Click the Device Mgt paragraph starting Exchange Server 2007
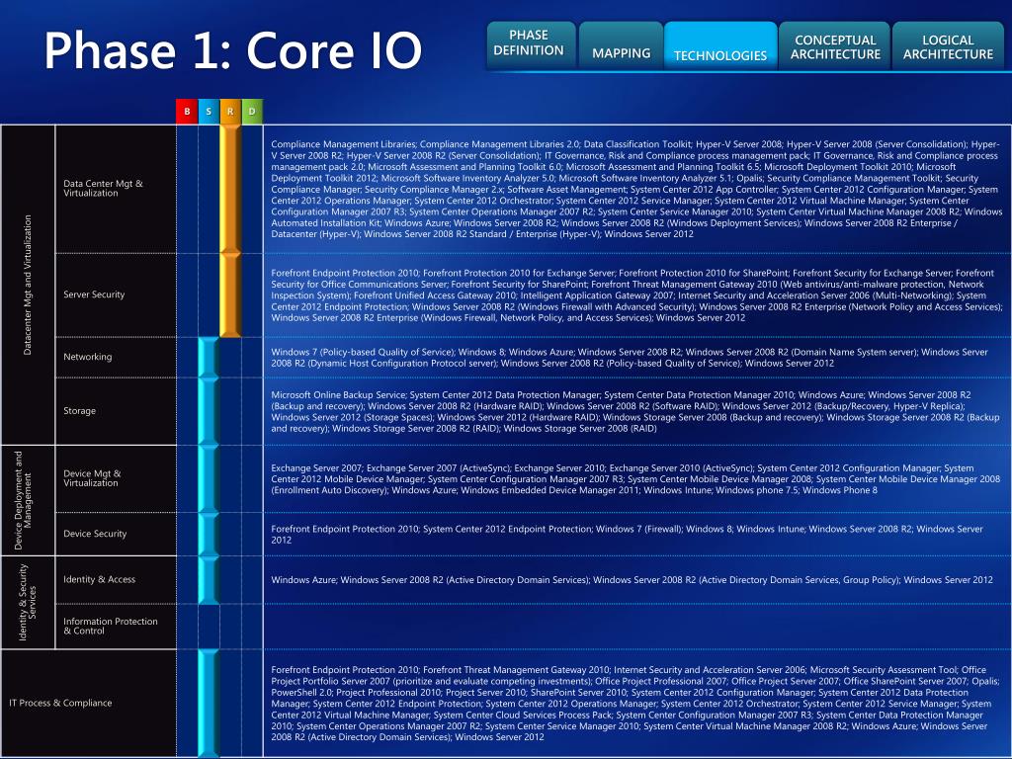The image size is (1012, 759). (x=635, y=479)
